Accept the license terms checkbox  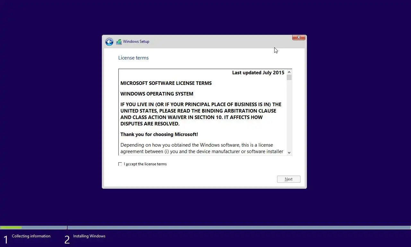click(120, 164)
